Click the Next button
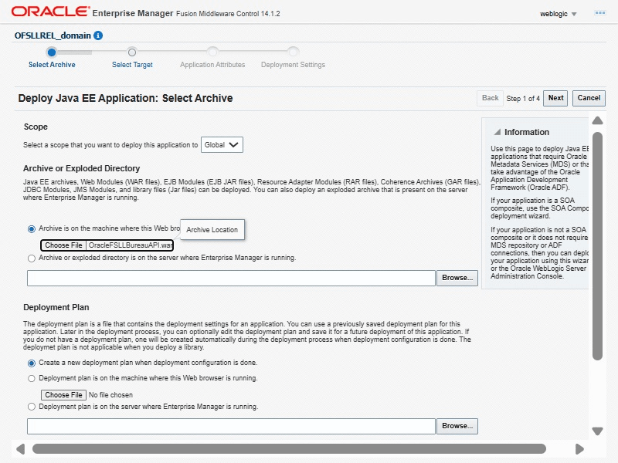Screen dimensions: 618x463 point(555,98)
